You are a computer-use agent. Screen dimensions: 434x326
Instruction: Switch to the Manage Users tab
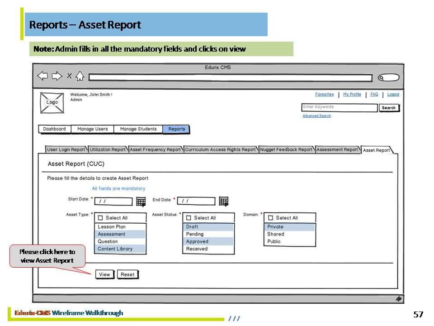93,129
